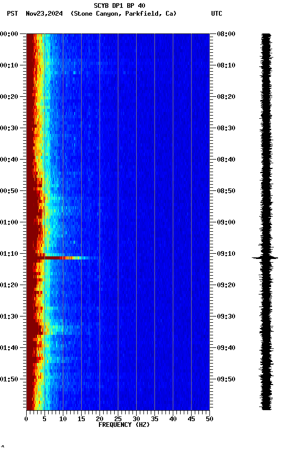Click the frequency axis value 50
Viewport: 289px width, 452px height.
point(209,420)
